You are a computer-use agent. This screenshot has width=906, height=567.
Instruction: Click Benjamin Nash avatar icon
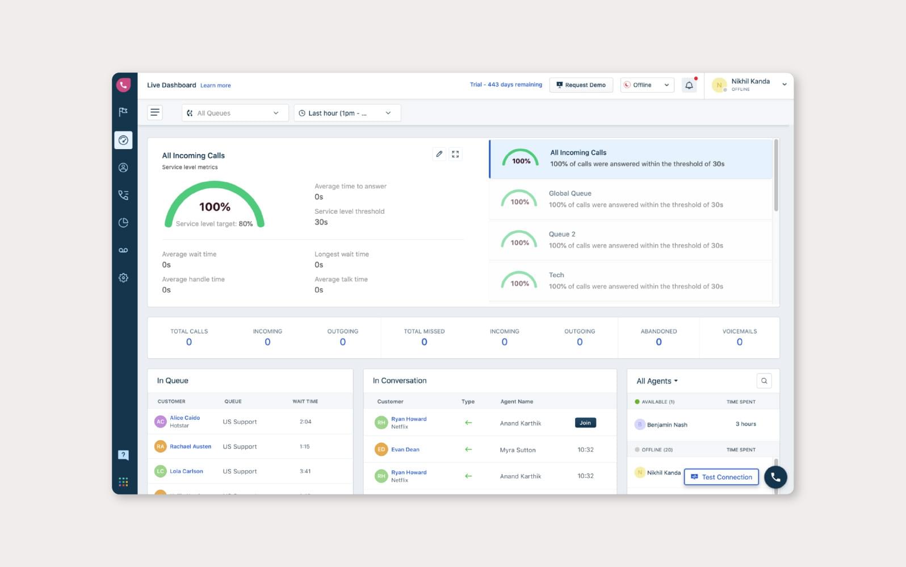[640, 424]
